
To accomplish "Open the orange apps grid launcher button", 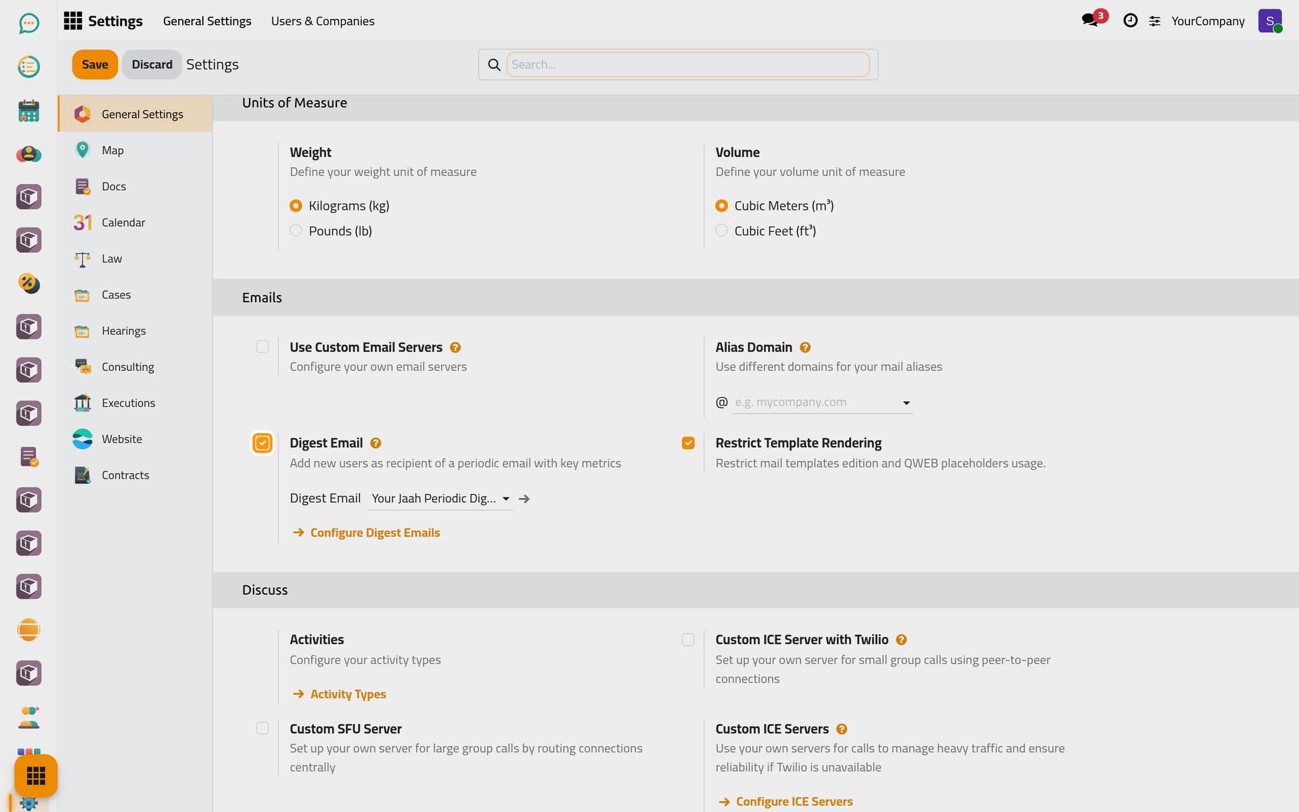I will click(x=36, y=775).
